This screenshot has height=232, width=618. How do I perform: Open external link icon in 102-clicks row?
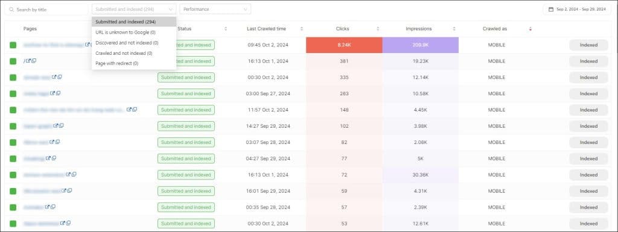tap(56, 126)
